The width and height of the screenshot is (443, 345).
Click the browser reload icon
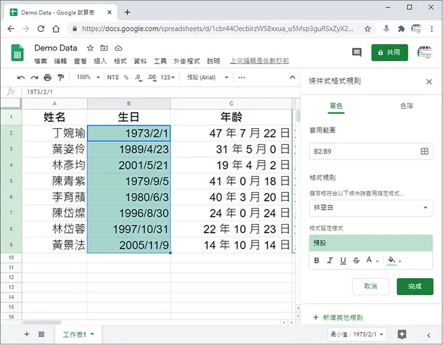click(41, 29)
